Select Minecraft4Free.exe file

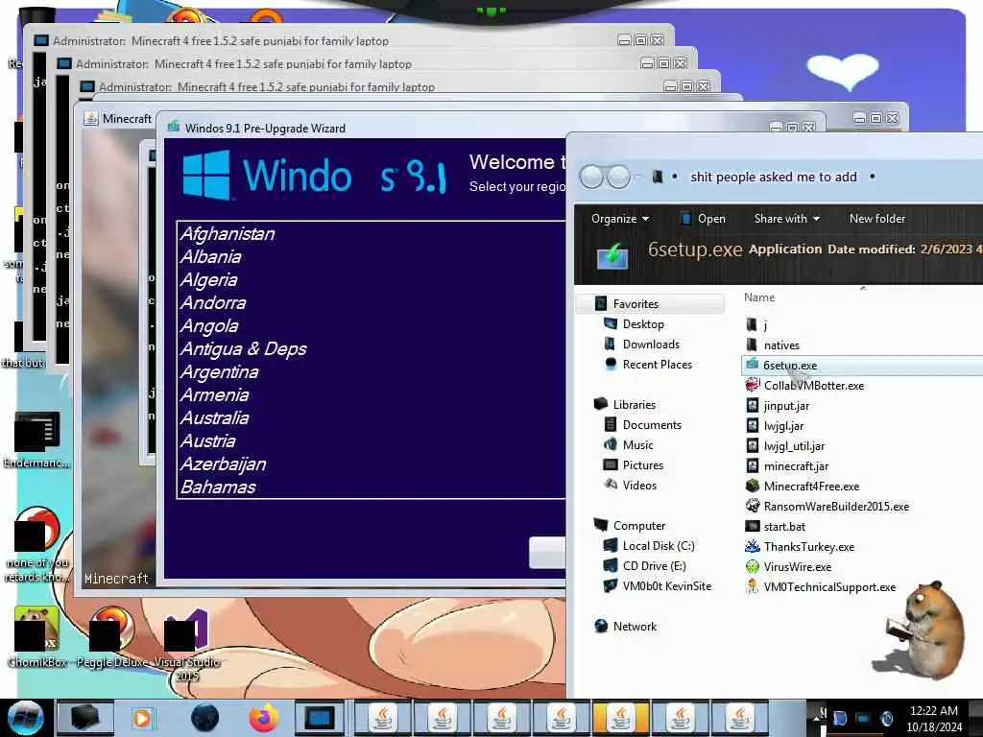(810, 486)
